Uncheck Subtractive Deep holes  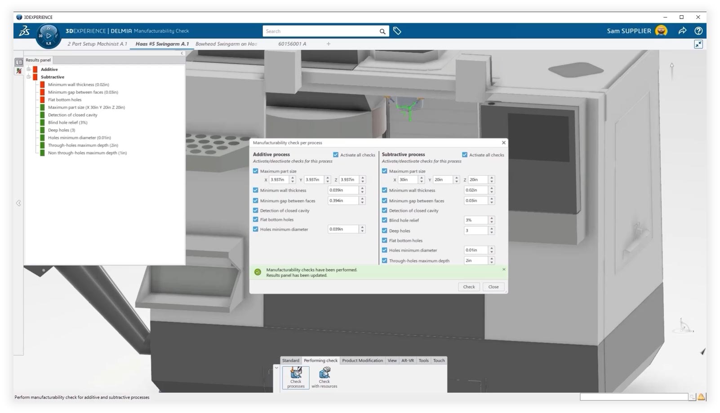coord(385,230)
